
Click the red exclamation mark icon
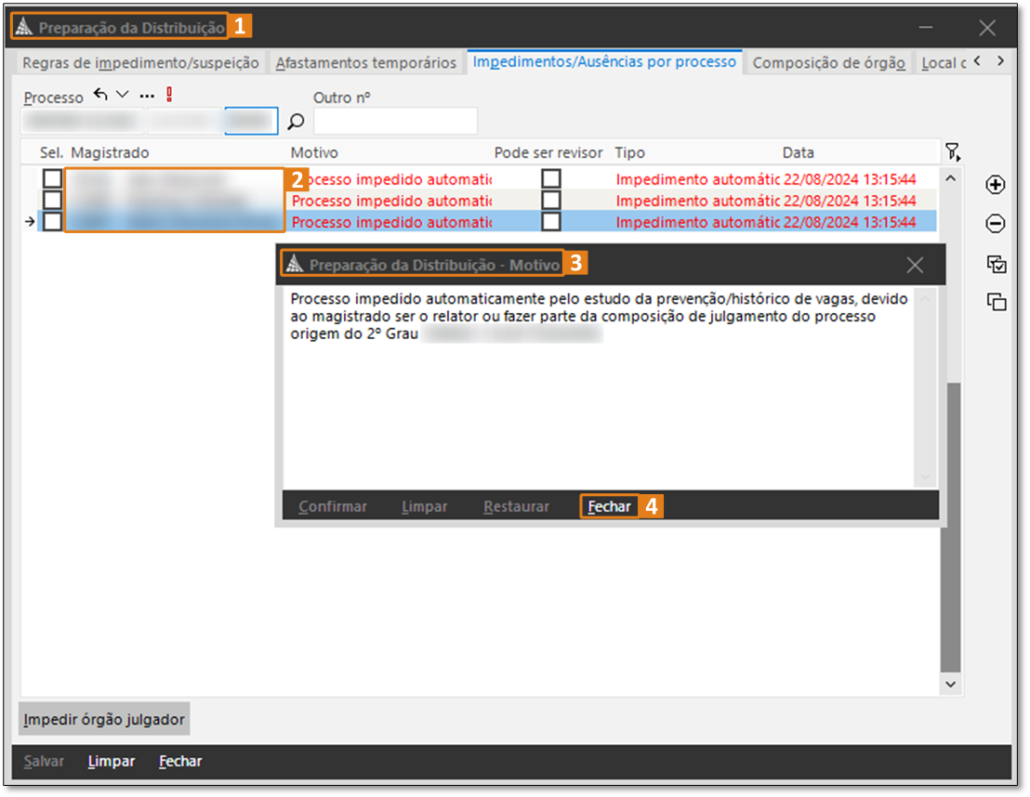click(169, 95)
